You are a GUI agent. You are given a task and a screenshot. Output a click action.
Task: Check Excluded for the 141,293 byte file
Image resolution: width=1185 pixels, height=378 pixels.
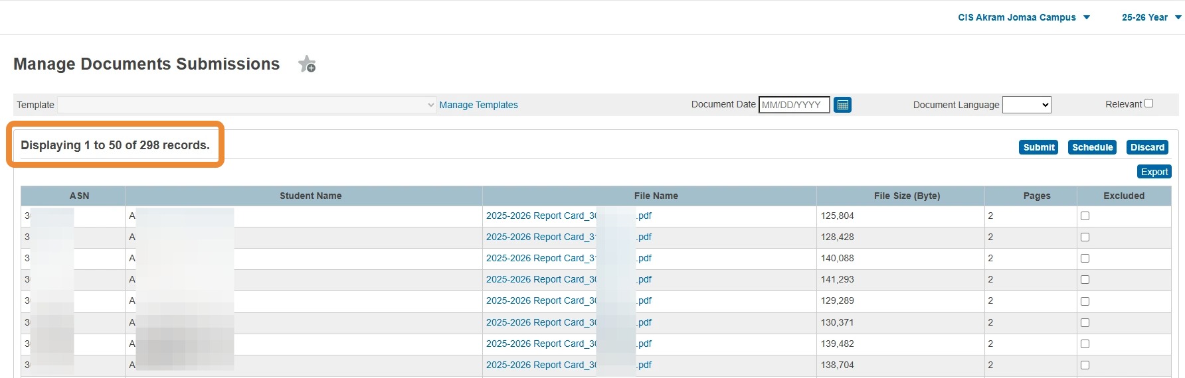pos(1085,280)
